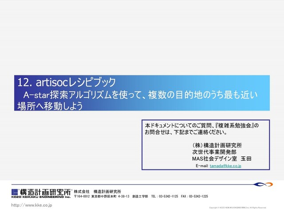Click the fax number 'FAX : 03-5342-1225'
284x213 pixels.
click(x=194, y=196)
